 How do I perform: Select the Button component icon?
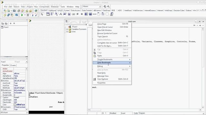pyautogui.click(x=73, y=14)
